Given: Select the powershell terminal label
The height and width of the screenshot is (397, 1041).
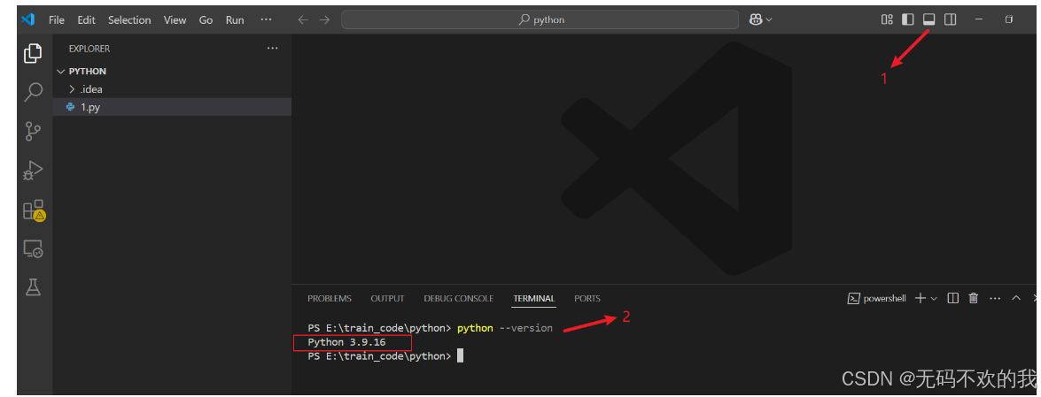Looking at the screenshot, I should tap(876, 298).
